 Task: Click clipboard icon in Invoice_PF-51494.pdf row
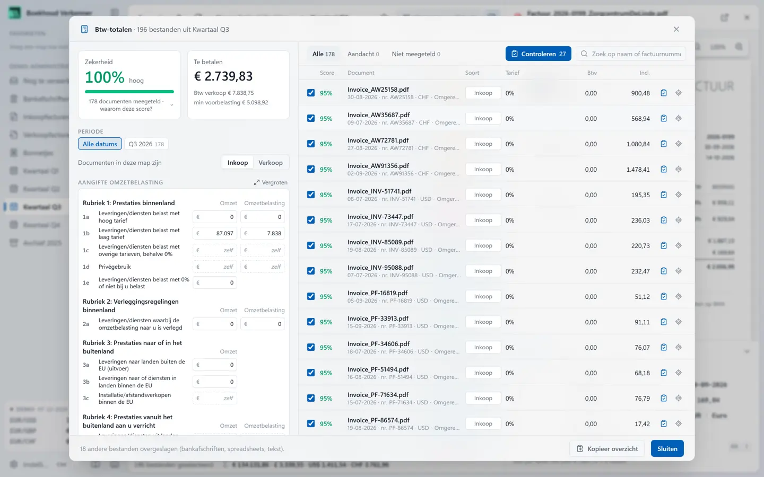pos(663,373)
